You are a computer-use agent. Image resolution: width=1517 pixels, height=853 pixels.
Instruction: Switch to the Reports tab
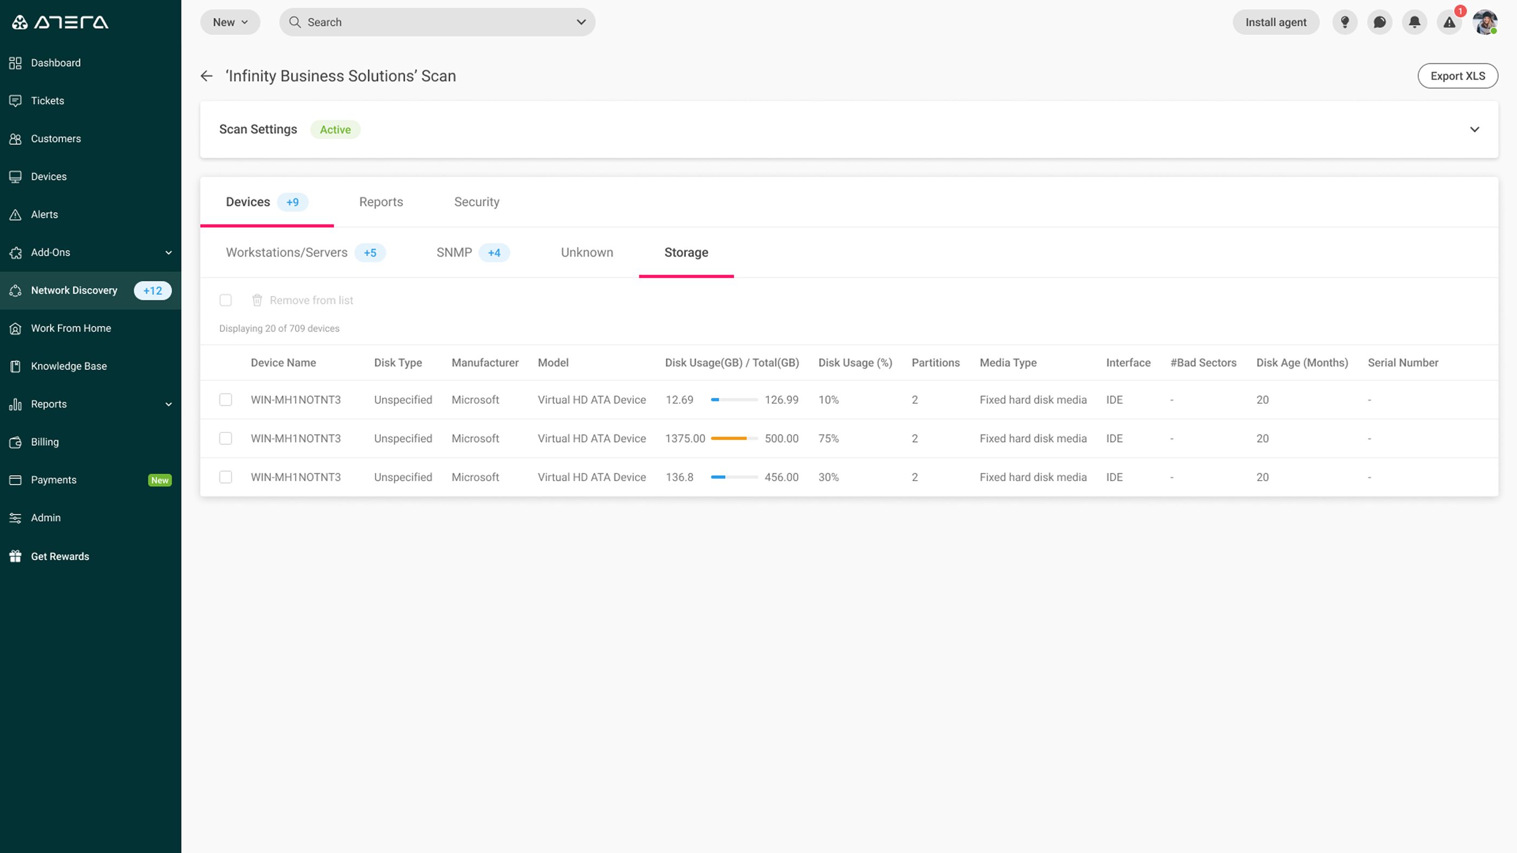coord(381,202)
